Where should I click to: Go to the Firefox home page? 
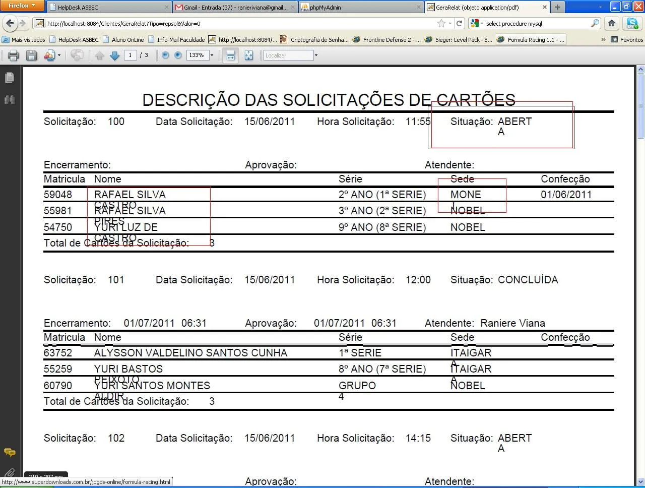point(612,23)
